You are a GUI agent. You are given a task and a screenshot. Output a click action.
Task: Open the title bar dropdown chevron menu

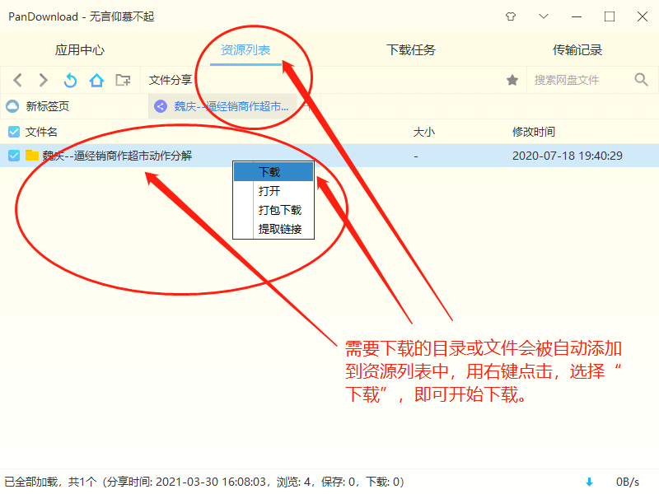tap(543, 16)
